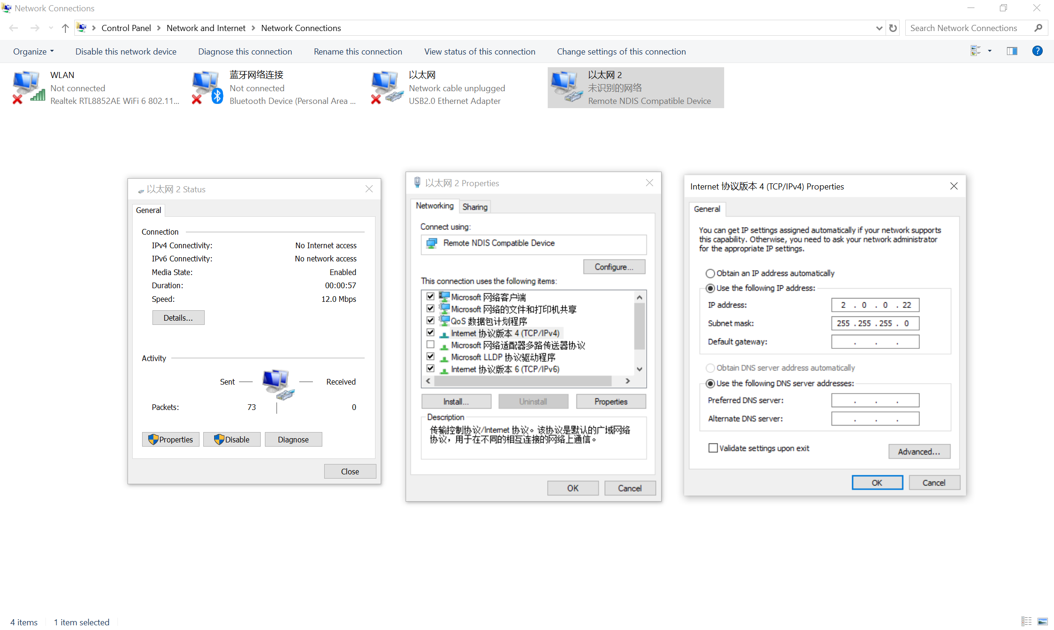
Task: Toggle the preview pane icon
Action: [1012, 51]
